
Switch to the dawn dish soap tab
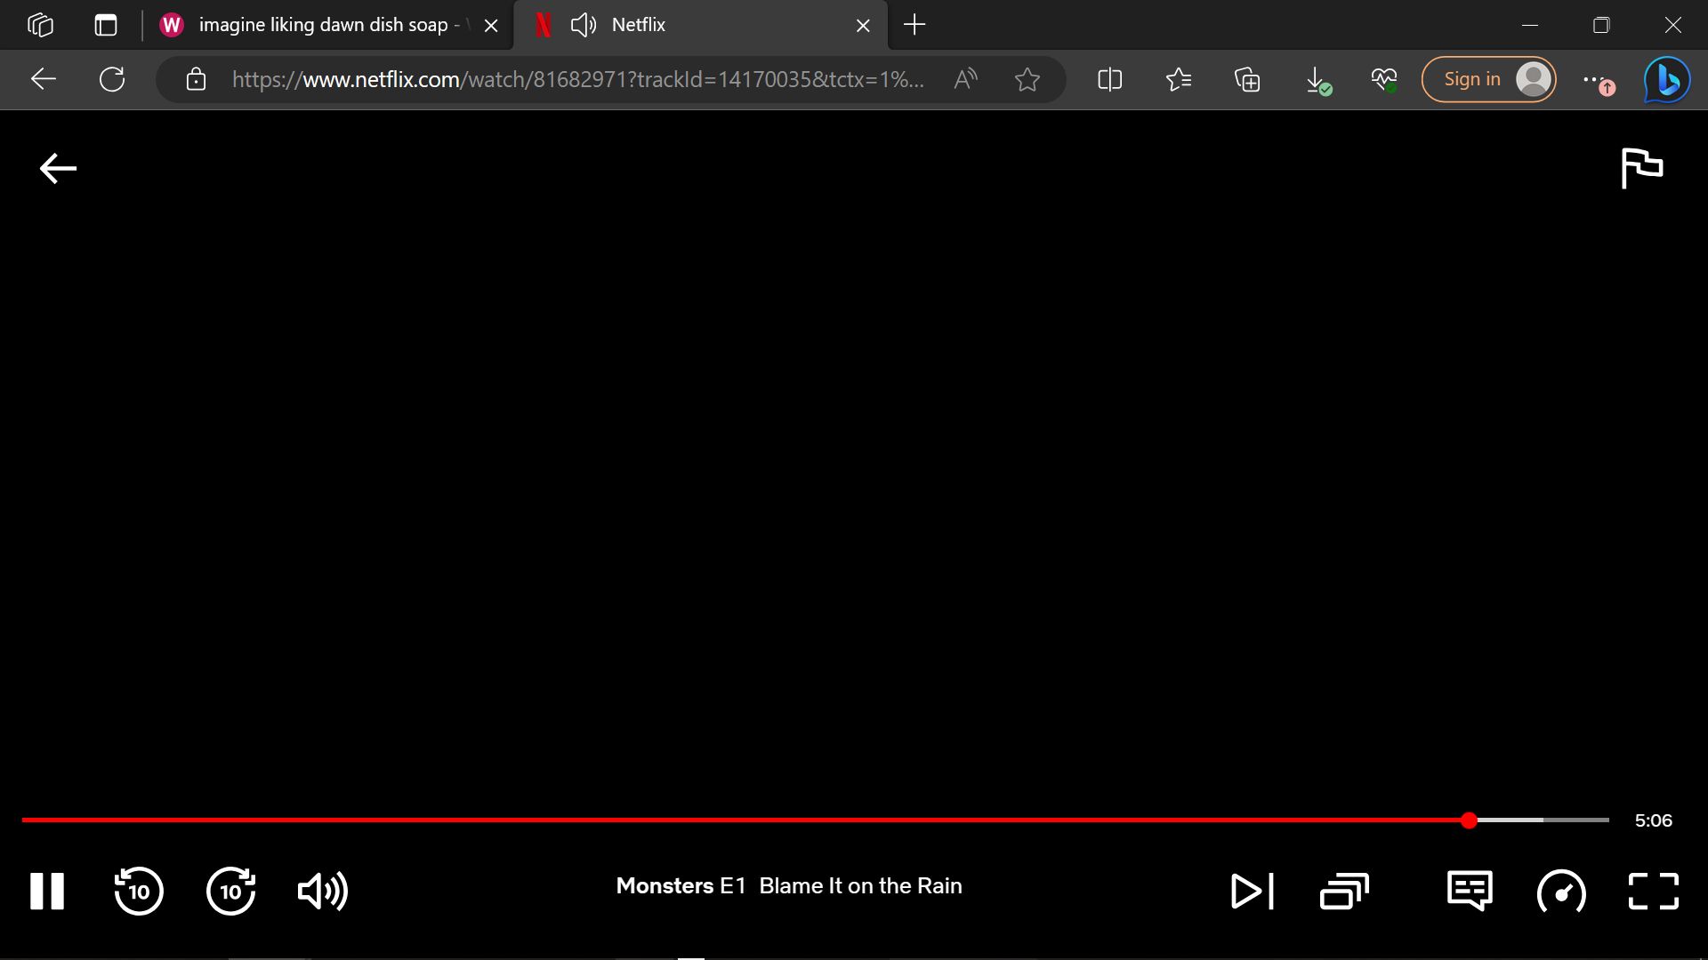pyautogui.click(x=320, y=25)
